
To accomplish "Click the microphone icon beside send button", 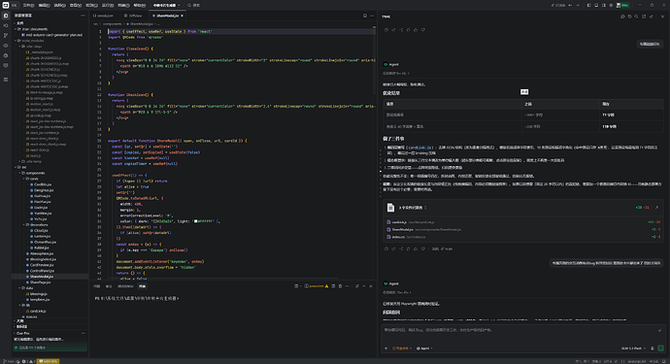I will tap(653, 348).
